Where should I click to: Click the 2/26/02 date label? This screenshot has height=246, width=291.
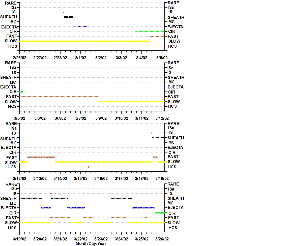click(x=19, y=58)
